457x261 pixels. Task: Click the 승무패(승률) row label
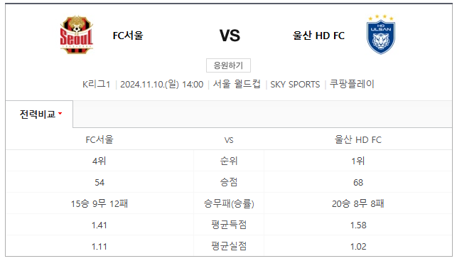pos(229,203)
